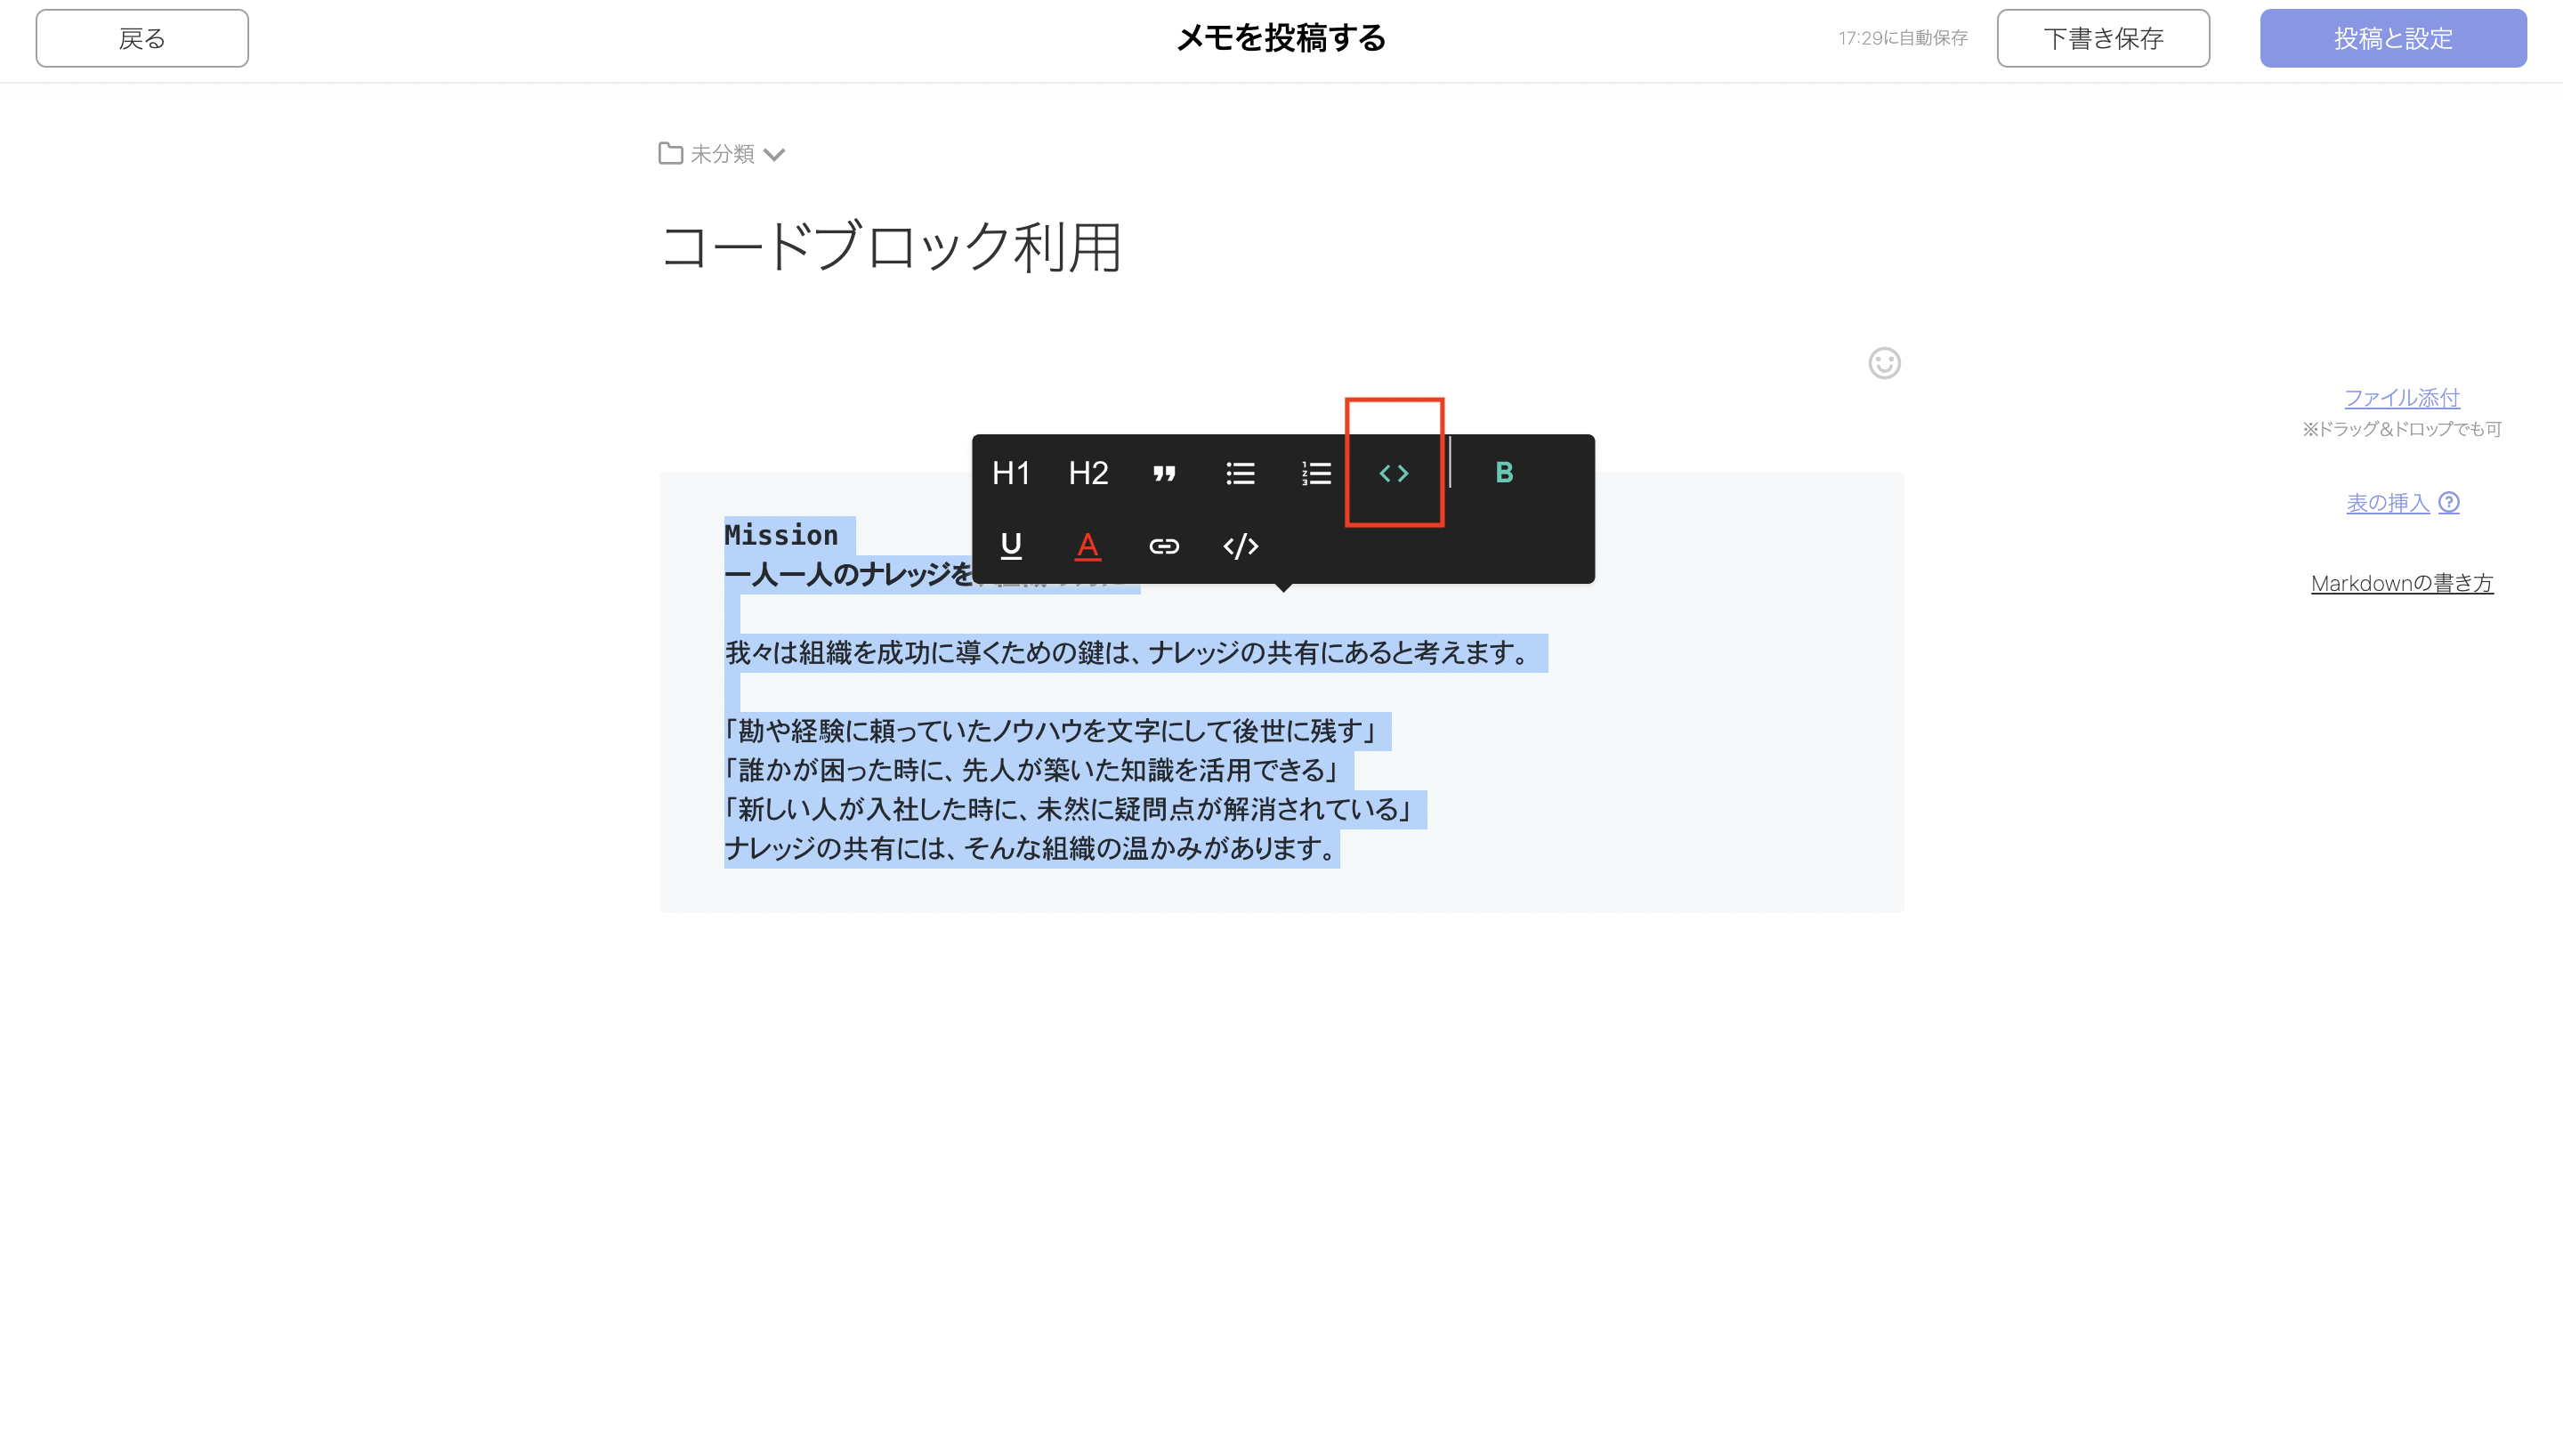
Task: Save draft with 下書き保存
Action: (2103, 38)
